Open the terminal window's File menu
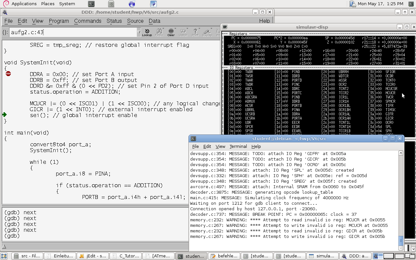Image resolution: width=416 pixels, height=260 pixels. [x=195, y=147]
